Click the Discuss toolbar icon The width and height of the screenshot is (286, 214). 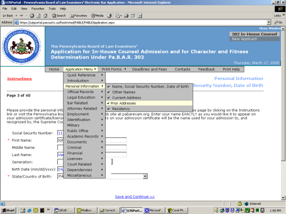coord(139,15)
